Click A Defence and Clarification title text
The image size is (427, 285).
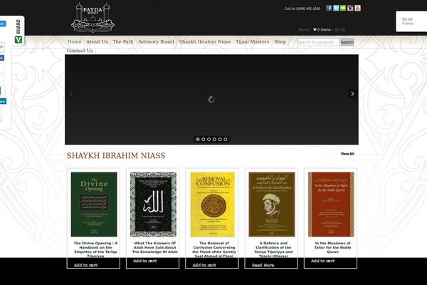pyautogui.click(x=273, y=249)
